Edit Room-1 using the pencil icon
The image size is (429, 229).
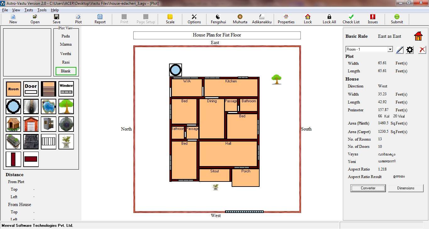click(399, 49)
